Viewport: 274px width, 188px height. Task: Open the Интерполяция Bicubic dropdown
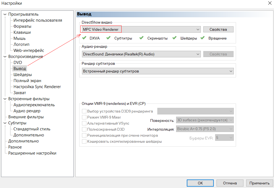205,129
